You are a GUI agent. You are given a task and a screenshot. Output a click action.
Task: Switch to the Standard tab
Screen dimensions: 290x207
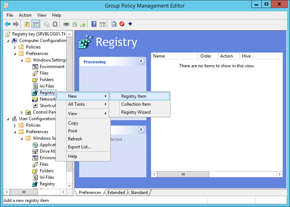[139, 193]
